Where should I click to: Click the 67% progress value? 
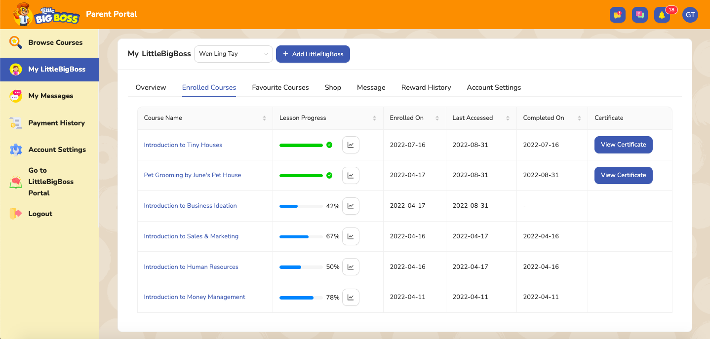(333, 236)
